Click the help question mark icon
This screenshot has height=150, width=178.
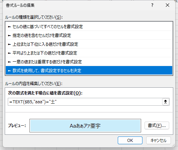point(152,5)
